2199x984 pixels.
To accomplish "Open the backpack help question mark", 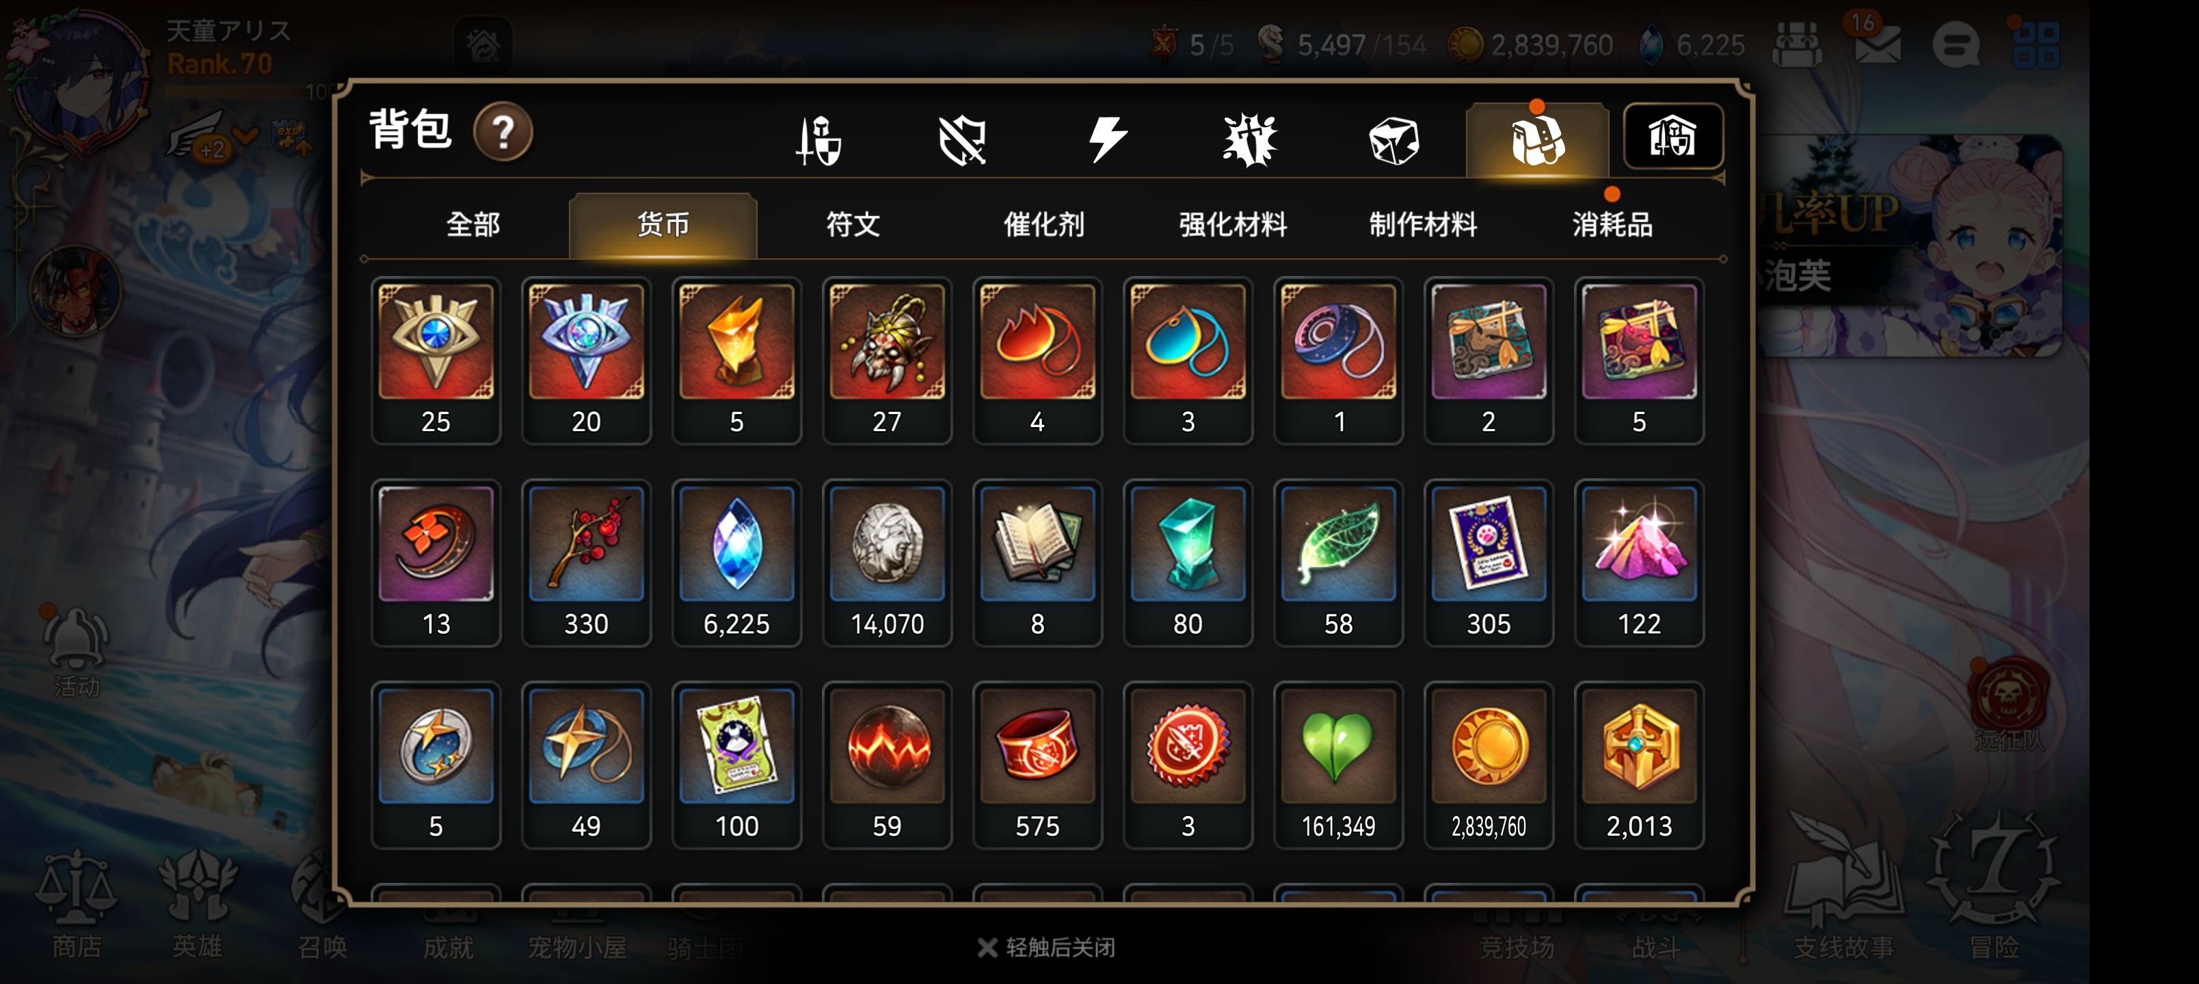I will pyautogui.click(x=503, y=133).
